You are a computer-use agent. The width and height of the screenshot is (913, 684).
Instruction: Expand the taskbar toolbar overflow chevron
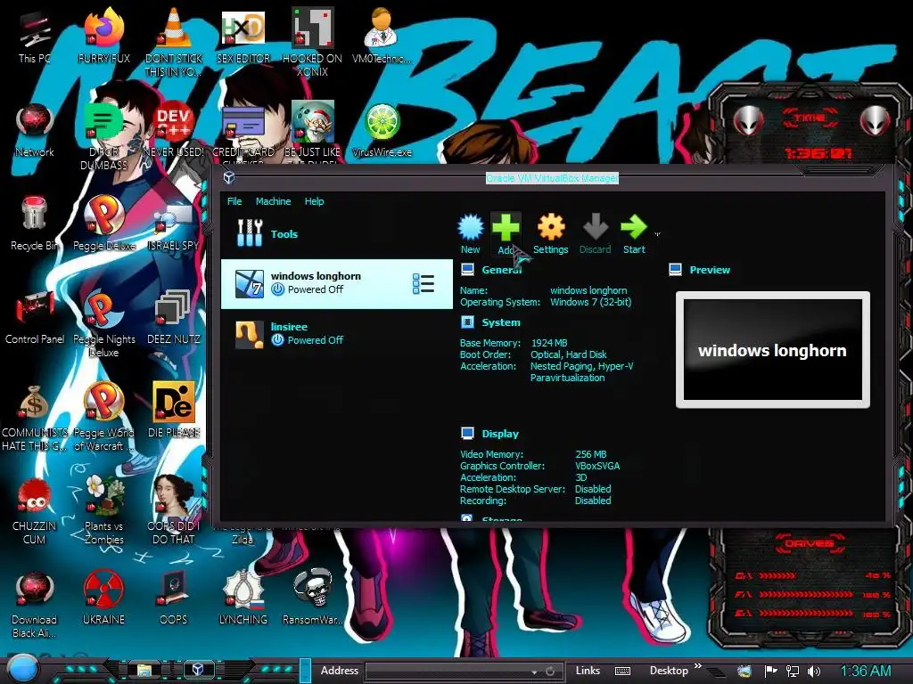[x=698, y=666]
